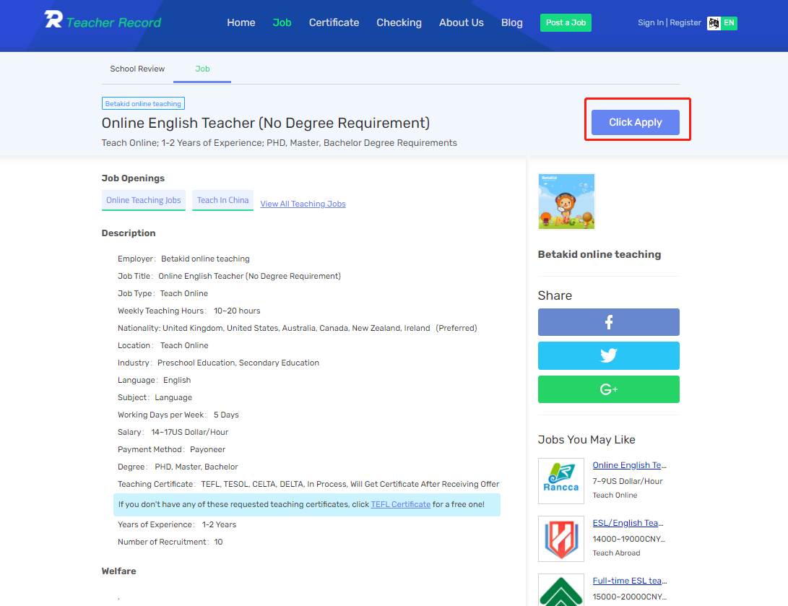Share job on Twitter

pos(608,356)
